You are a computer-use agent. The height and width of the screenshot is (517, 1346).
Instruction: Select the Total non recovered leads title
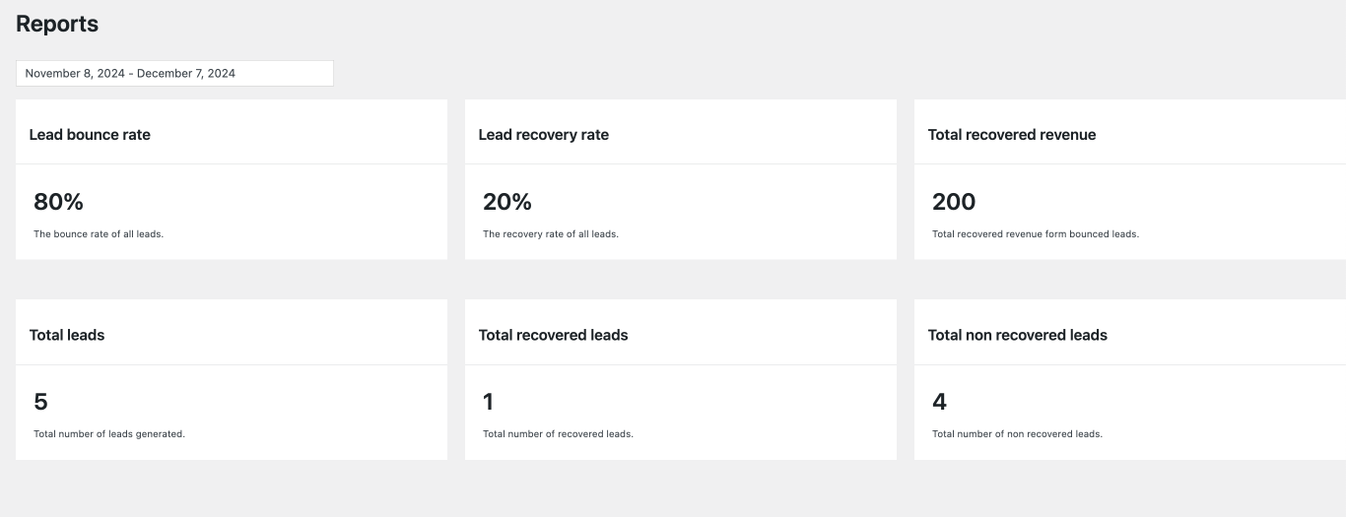(1018, 335)
